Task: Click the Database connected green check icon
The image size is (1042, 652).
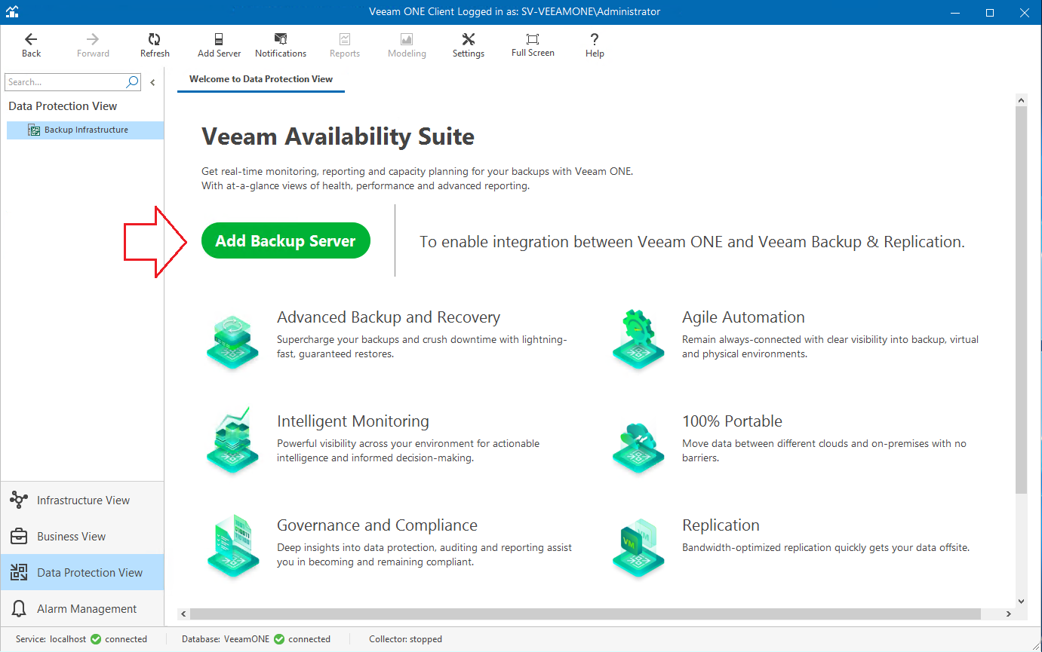Action: 279,639
